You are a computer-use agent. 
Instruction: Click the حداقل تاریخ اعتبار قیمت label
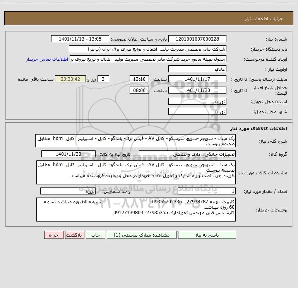point(270,90)
